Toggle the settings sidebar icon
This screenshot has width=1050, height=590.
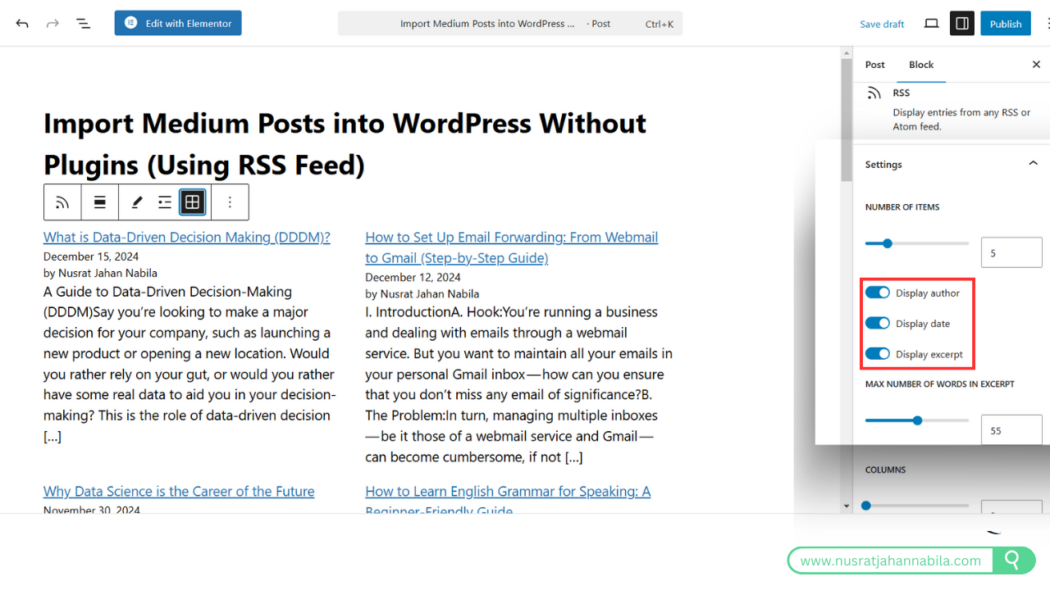point(962,24)
